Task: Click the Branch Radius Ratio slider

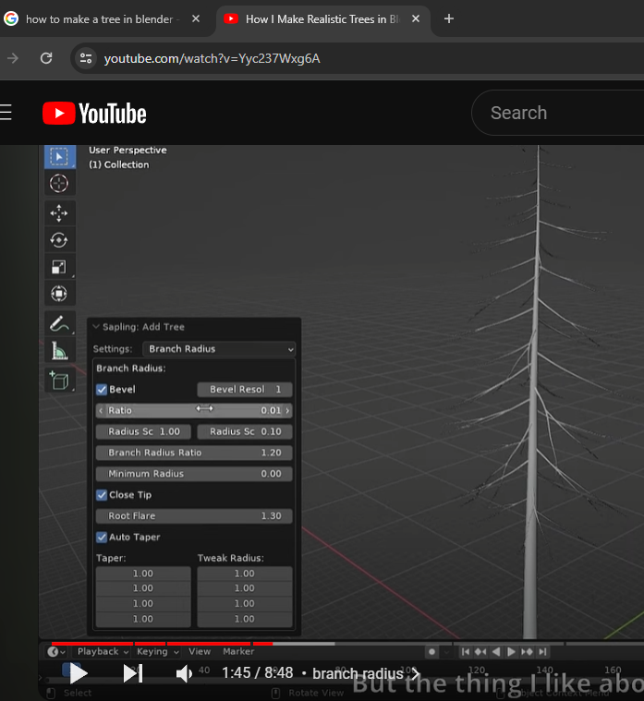Action: tap(194, 453)
